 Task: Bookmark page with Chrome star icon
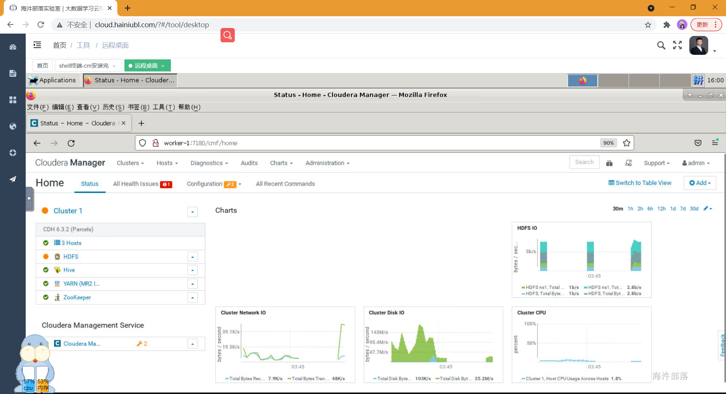point(648,25)
